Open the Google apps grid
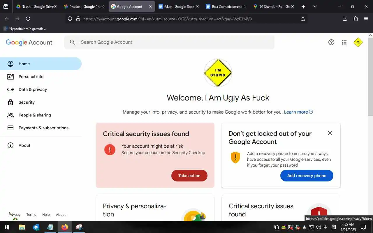 [344, 42]
